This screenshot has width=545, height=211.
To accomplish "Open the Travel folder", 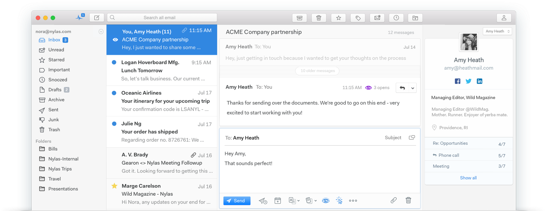I will coord(50,179).
